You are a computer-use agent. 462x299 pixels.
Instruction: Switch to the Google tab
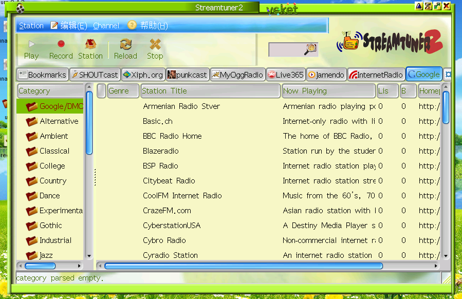point(423,74)
